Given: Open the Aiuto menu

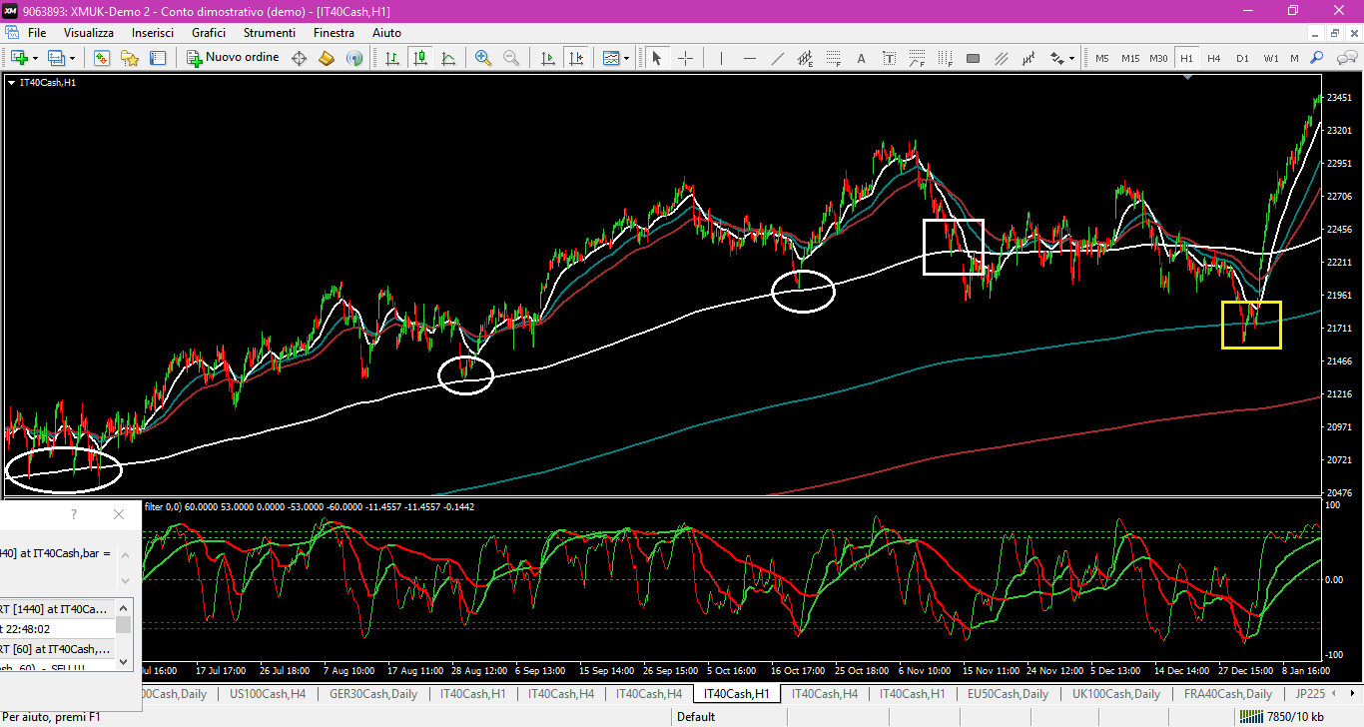Looking at the screenshot, I should (x=386, y=33).
